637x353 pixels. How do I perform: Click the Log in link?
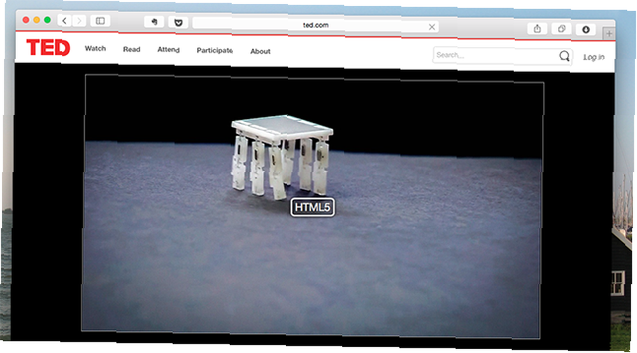pyautogui.click(x=594, y=57)
